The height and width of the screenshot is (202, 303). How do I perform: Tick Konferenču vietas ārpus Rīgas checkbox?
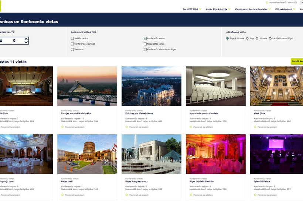coord(145,50)
